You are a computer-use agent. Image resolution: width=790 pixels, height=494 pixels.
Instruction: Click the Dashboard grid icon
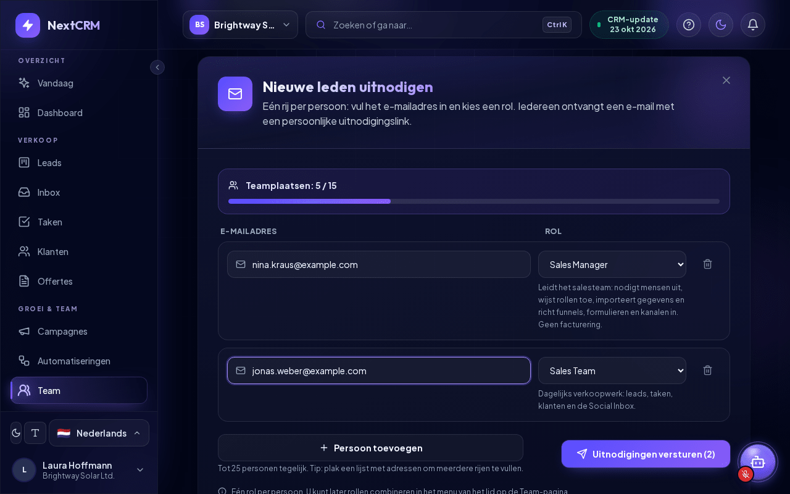pos(24,112)
